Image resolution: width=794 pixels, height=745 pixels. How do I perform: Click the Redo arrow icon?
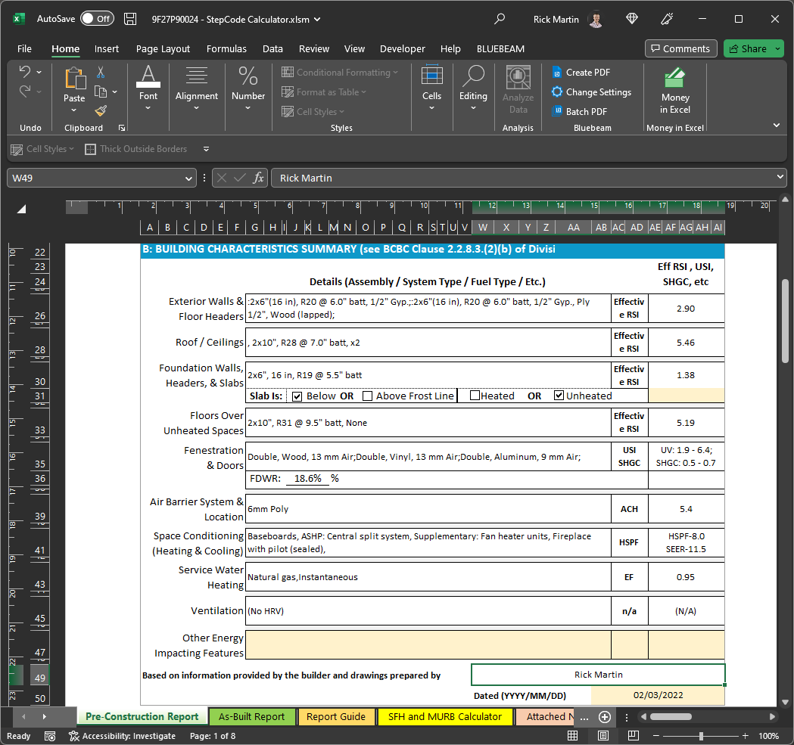pos(24,91)
